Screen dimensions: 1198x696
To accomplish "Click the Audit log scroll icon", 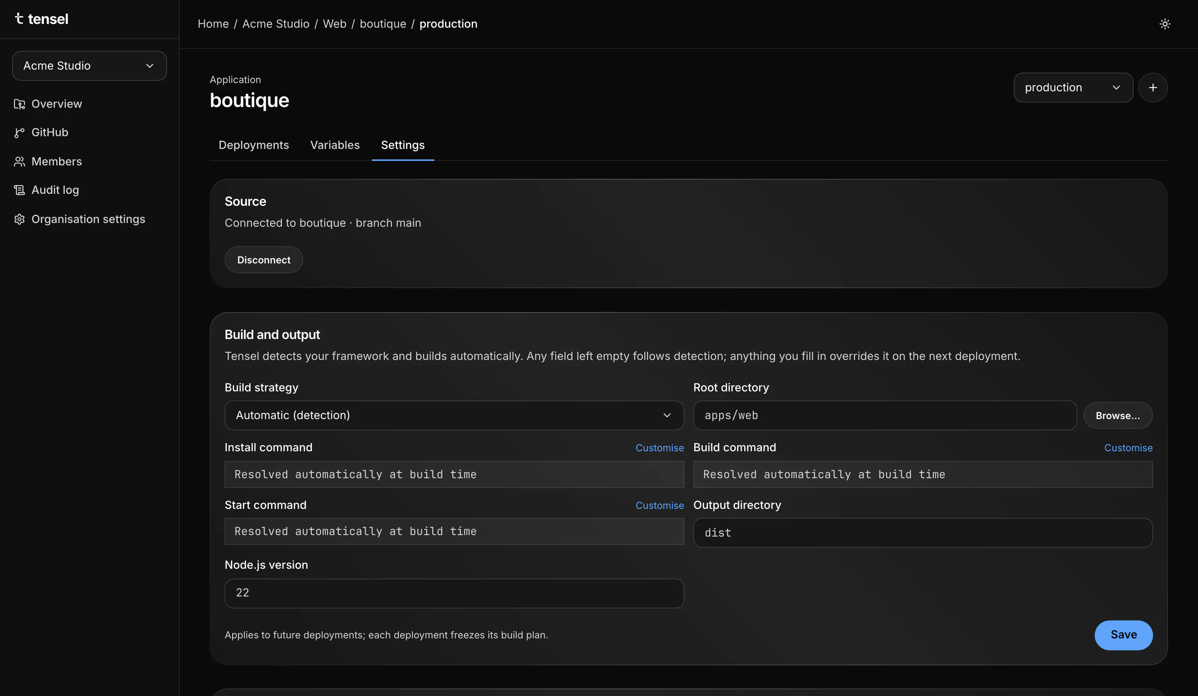I will (x=19, y=190).
